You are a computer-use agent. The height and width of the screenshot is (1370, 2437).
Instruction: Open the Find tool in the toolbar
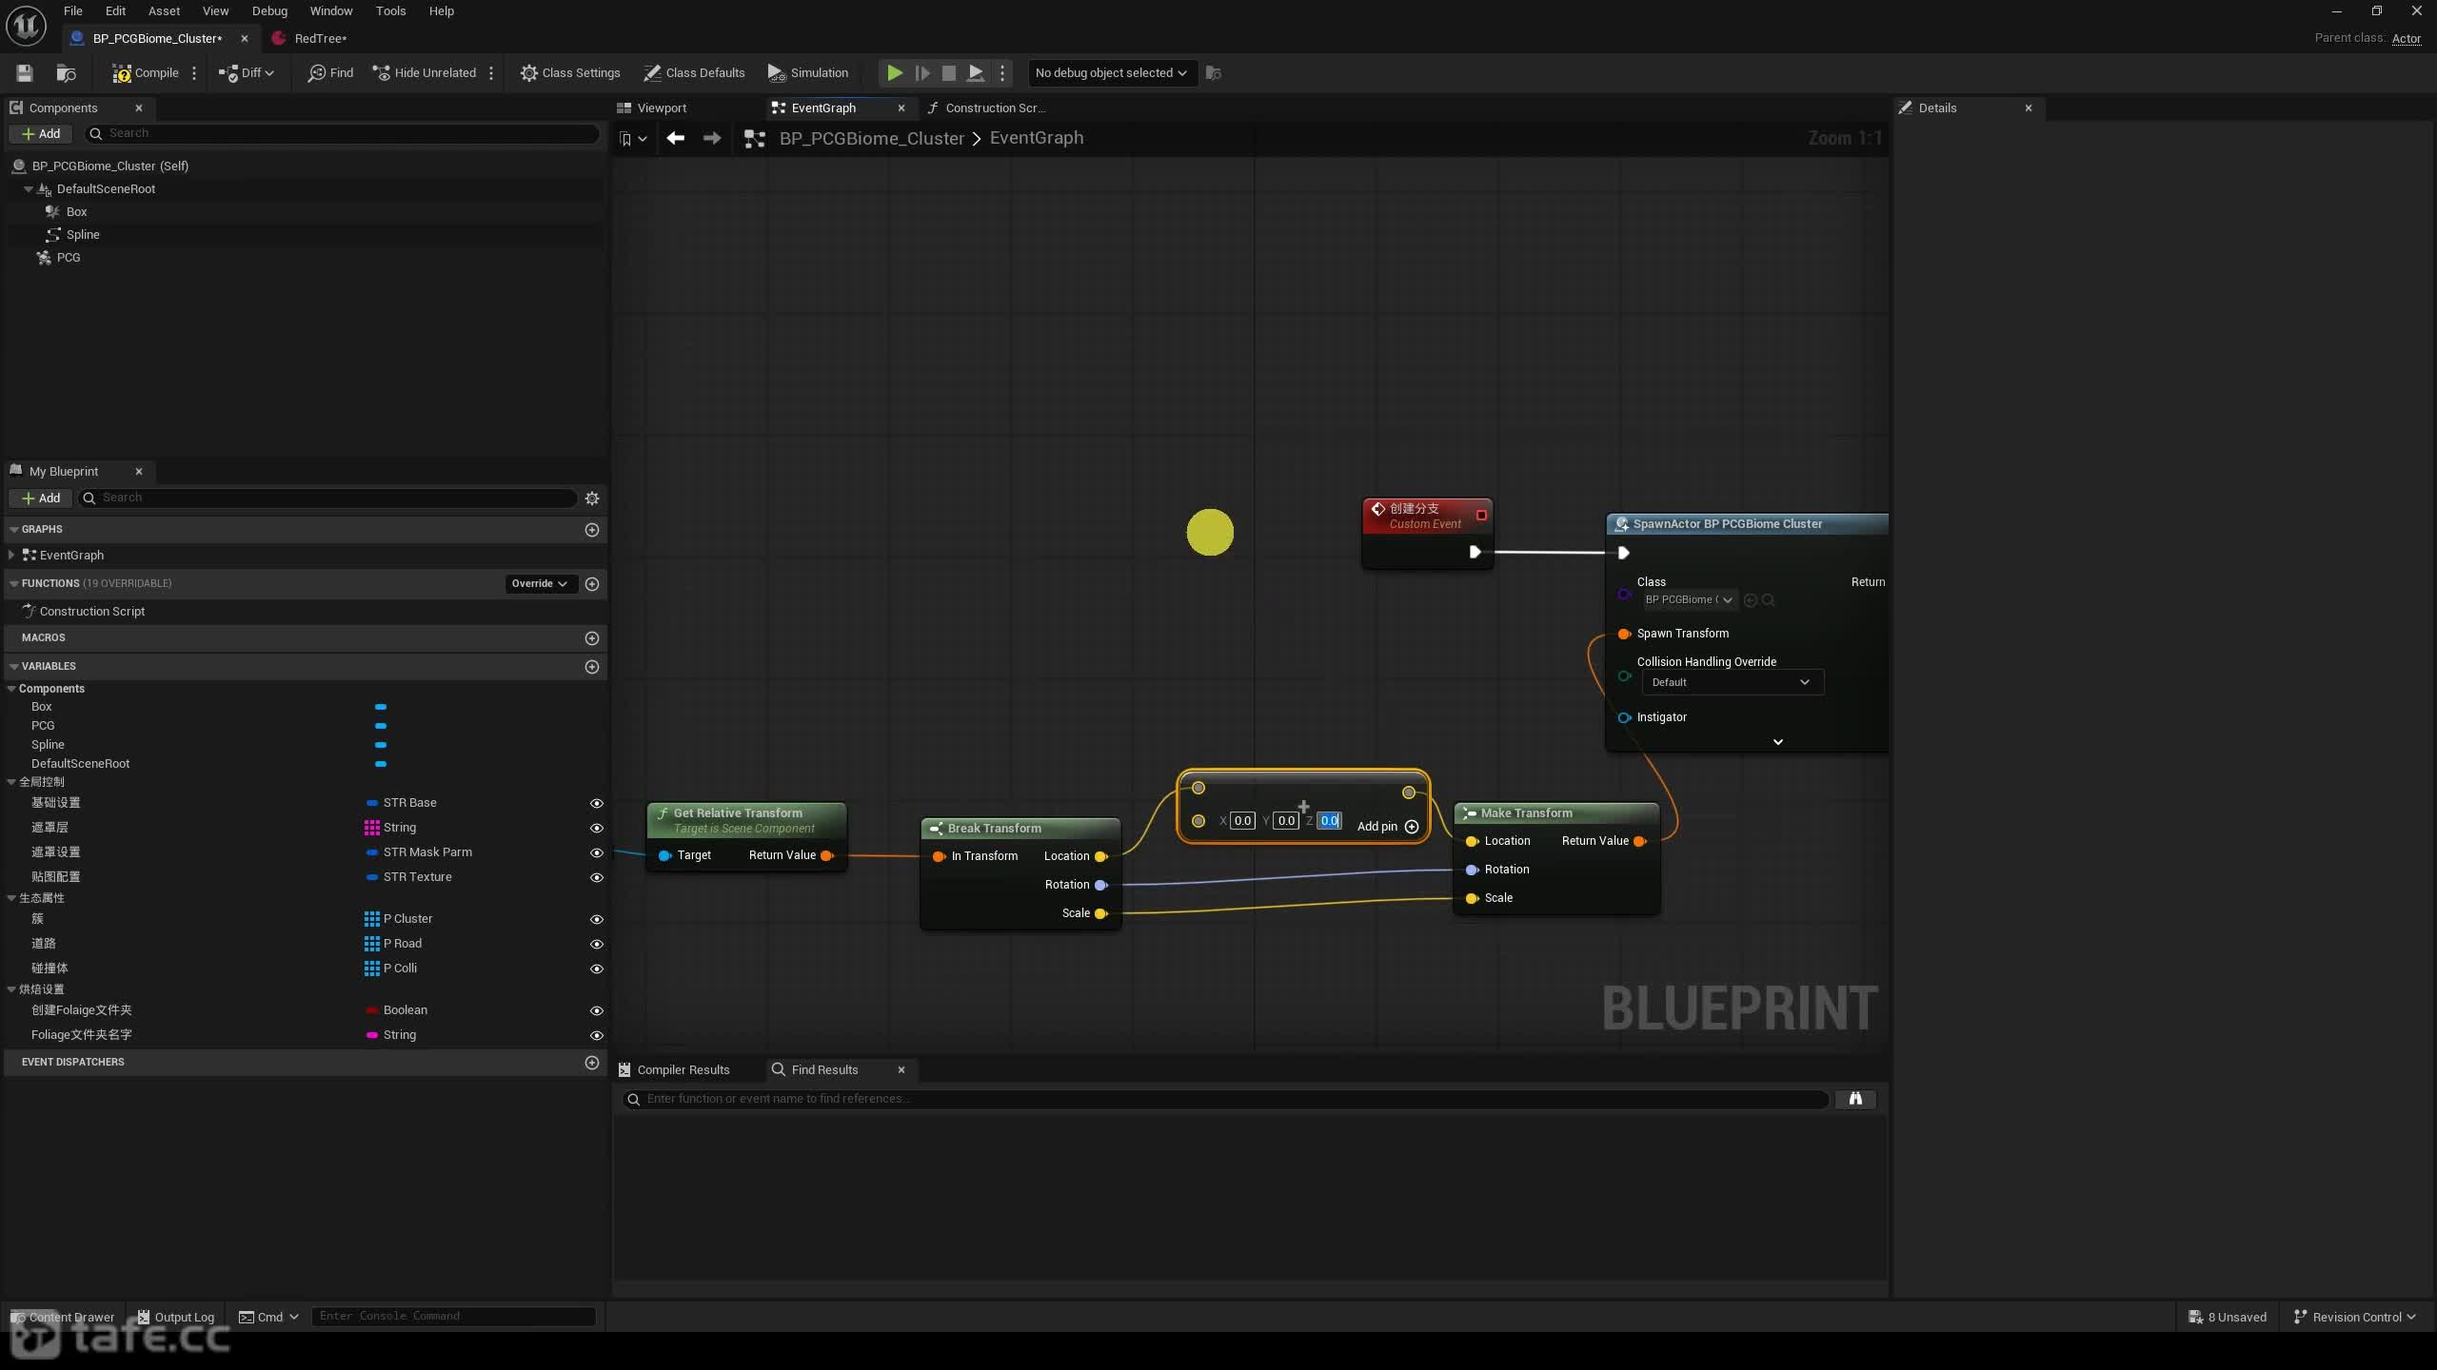tap(330, 73)
